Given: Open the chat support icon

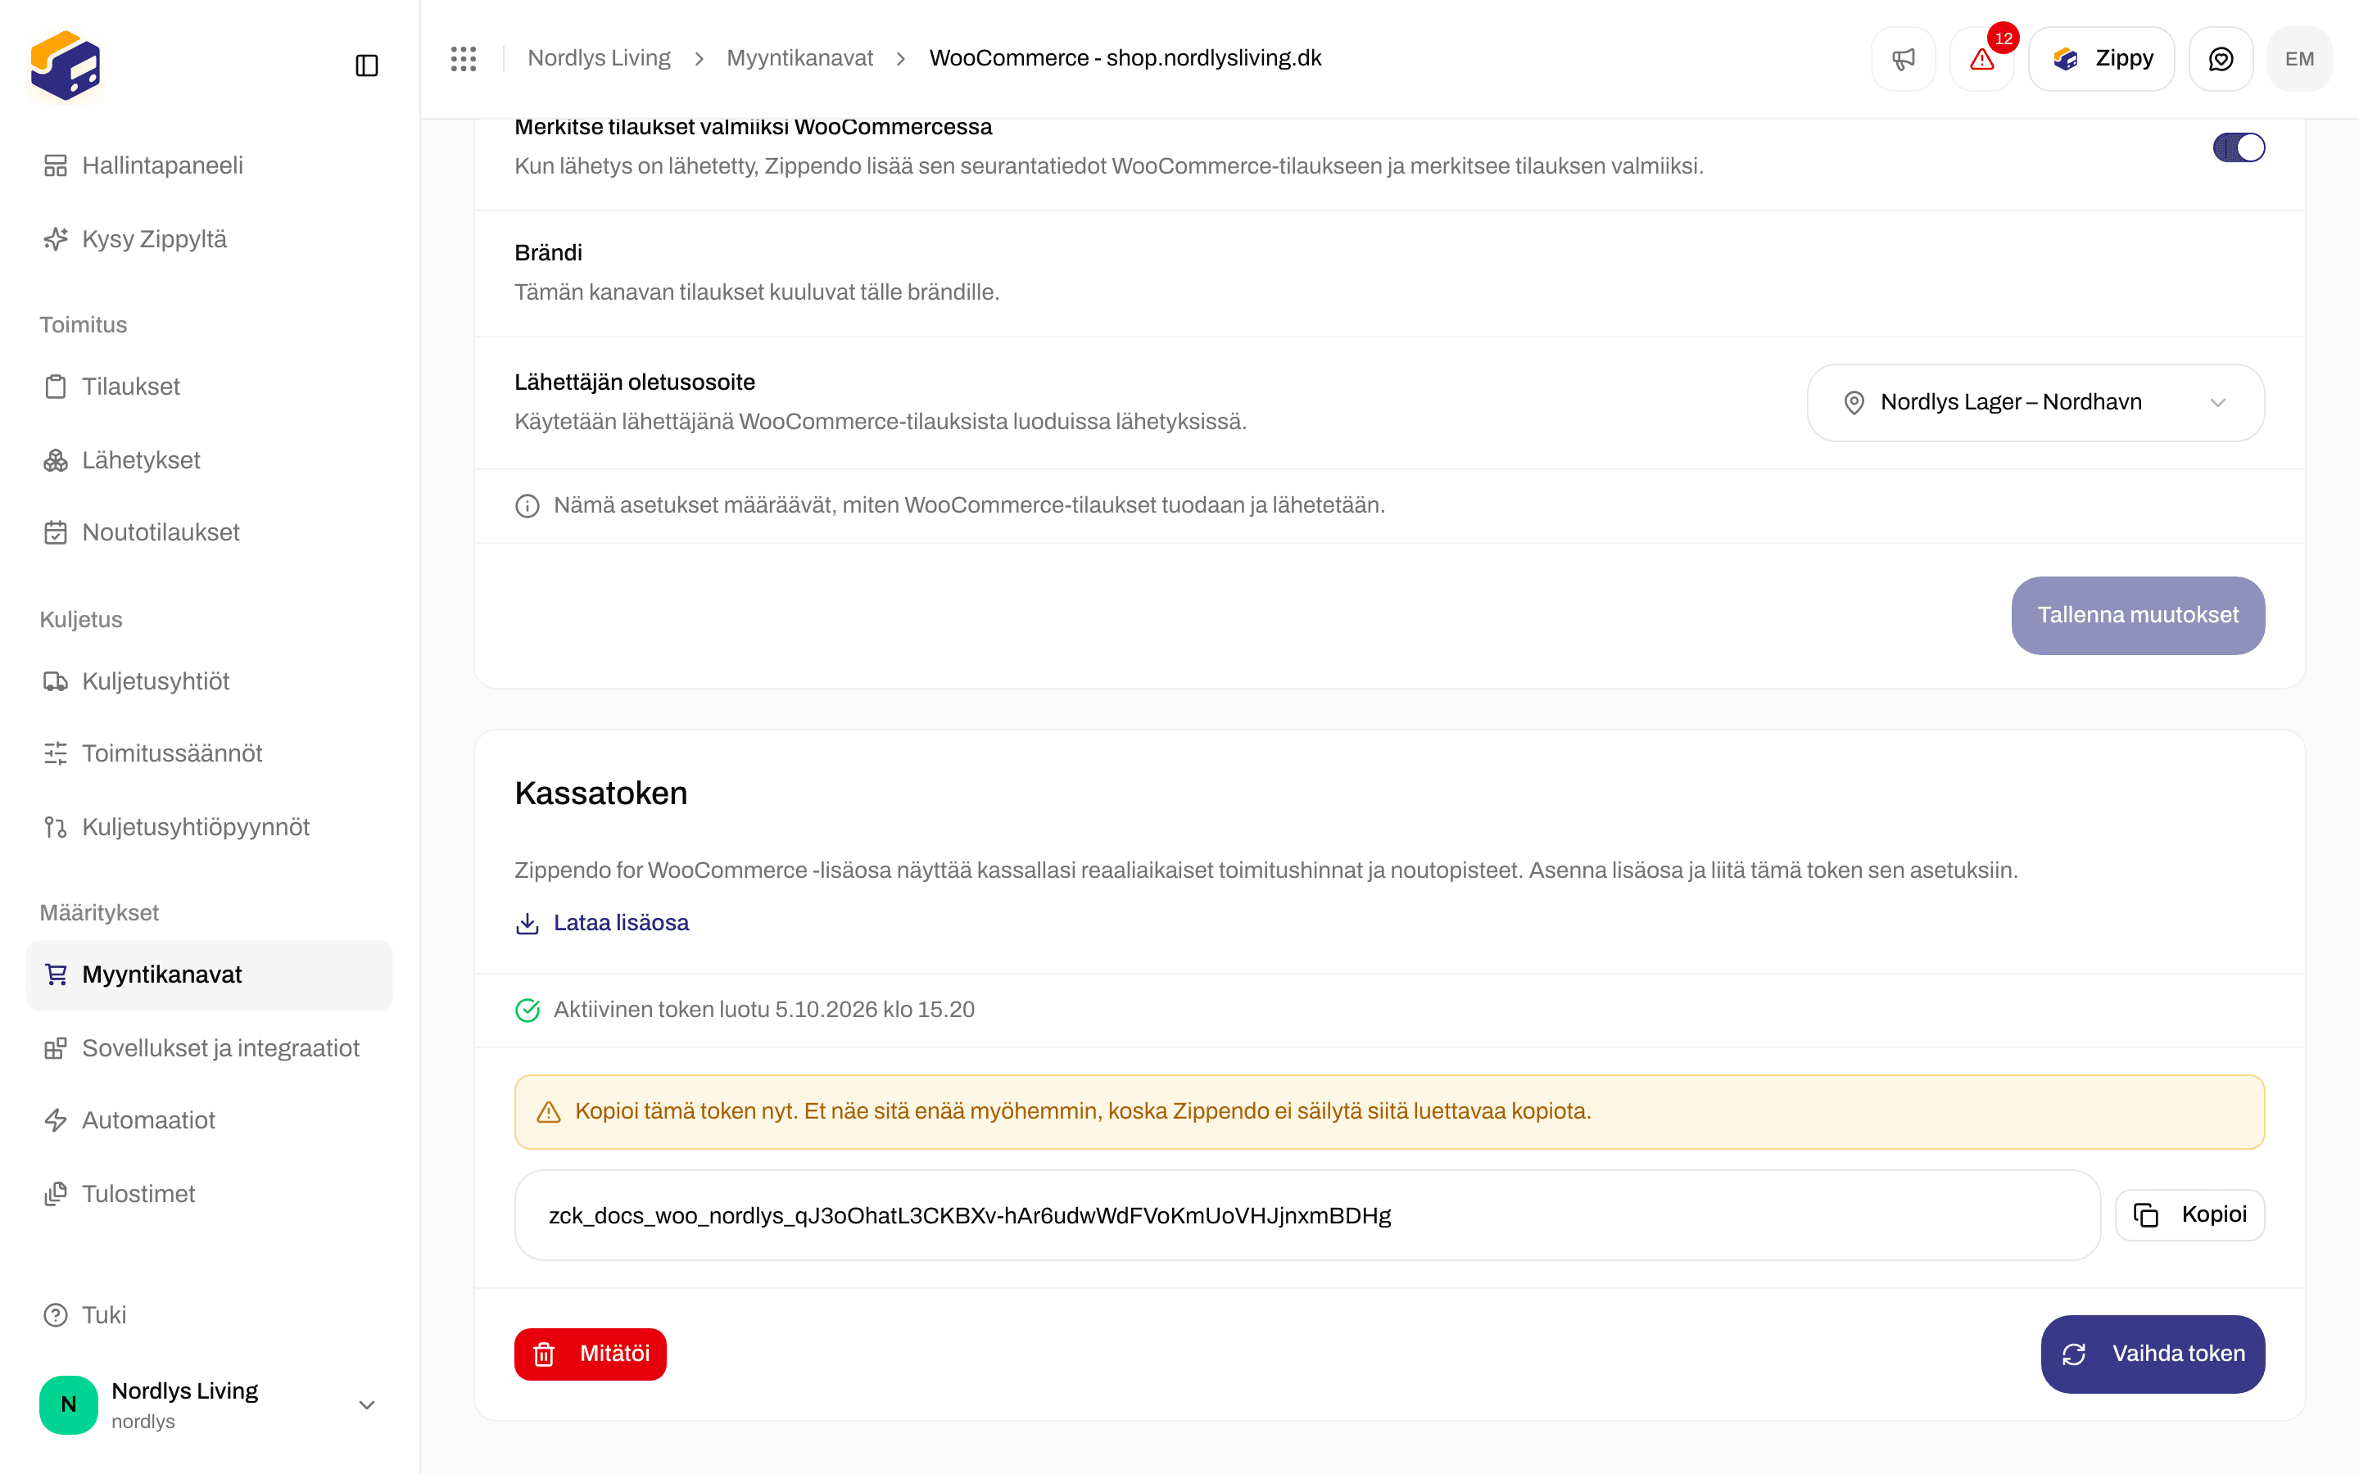Looking at the screenshot, I should coord(2221,58).
